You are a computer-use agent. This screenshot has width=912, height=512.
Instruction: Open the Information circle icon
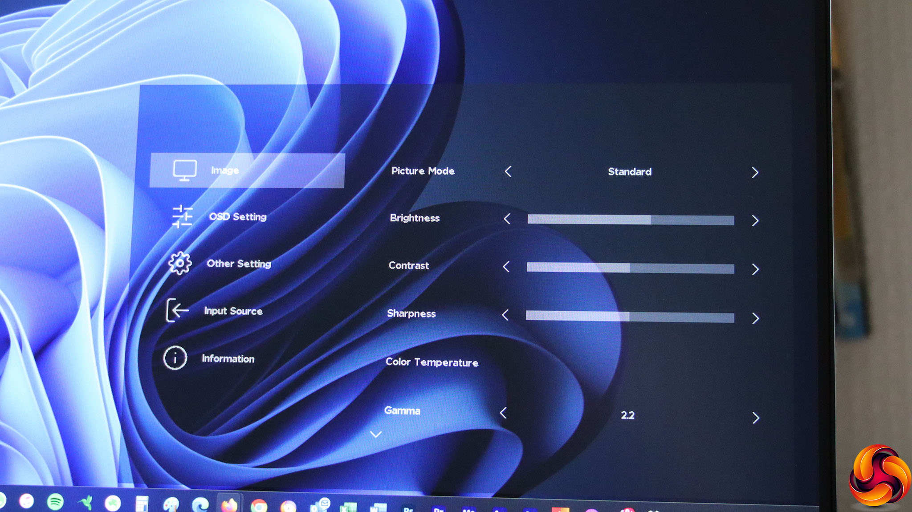click(175, 358)
